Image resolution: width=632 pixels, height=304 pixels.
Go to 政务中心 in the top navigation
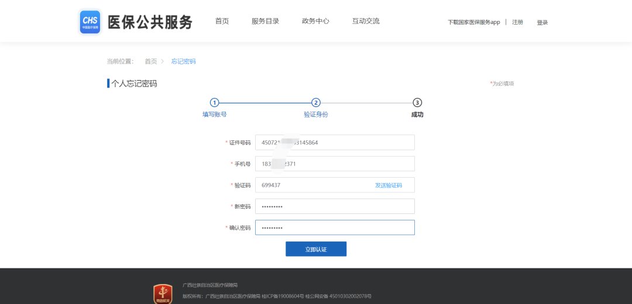(x=315, y=21)
